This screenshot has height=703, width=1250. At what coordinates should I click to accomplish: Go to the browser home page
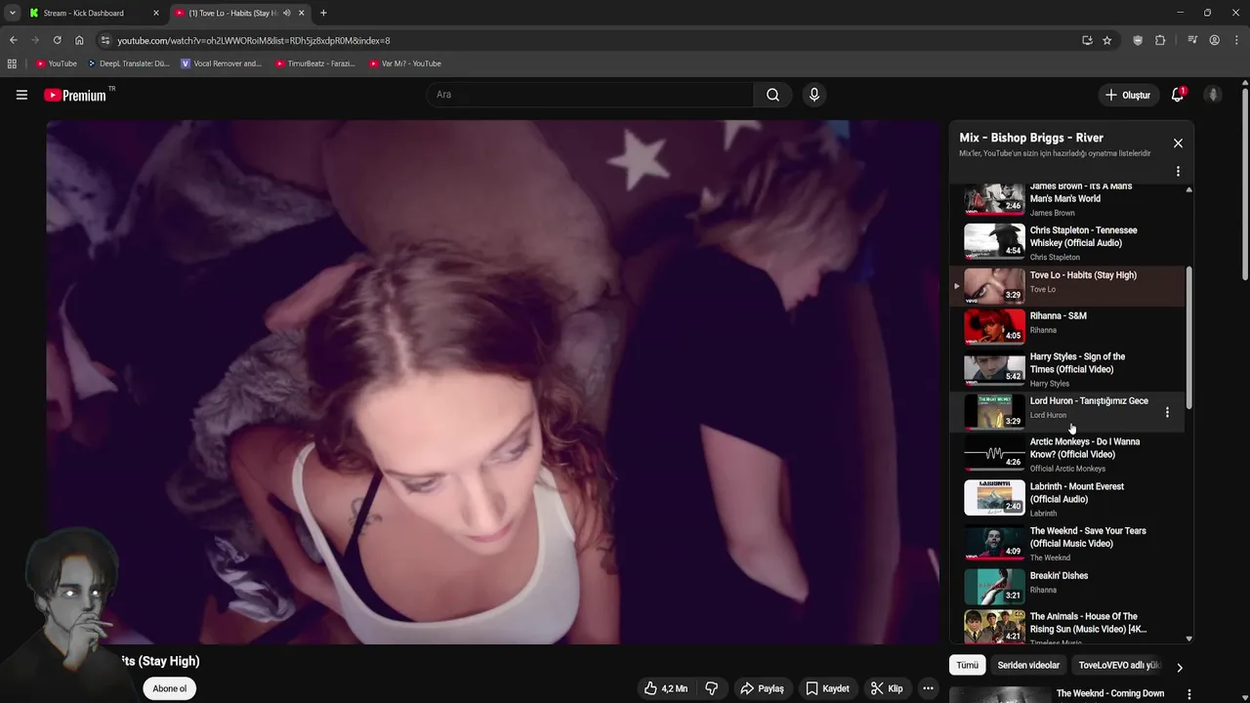[79, 40]
